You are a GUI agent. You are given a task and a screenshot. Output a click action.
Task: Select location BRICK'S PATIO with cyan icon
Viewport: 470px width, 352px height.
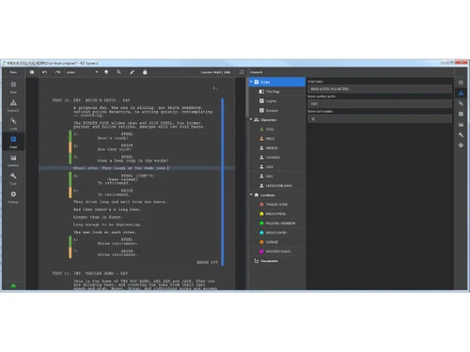(x=277, y=233)
